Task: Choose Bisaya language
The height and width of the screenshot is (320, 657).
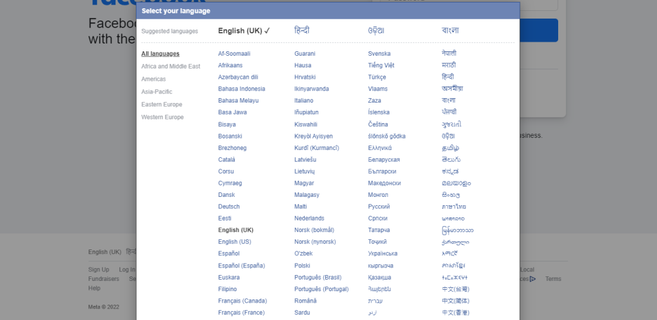Action: click(227, 124)
